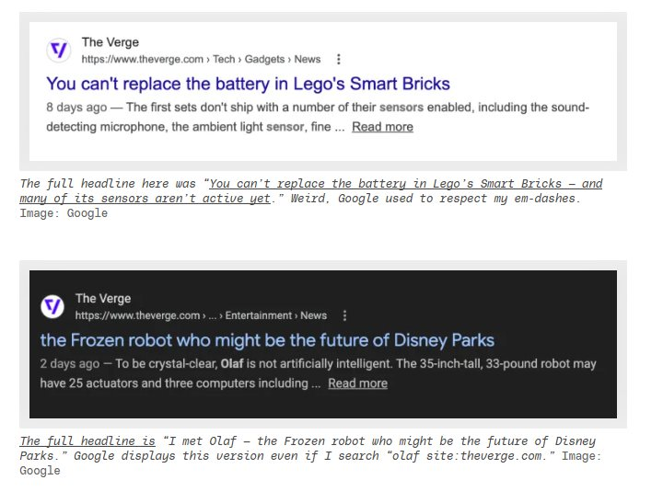Open the Frozen robot Disney Parks headline
This screenshot has width=663, height=503.
point(267,340)
